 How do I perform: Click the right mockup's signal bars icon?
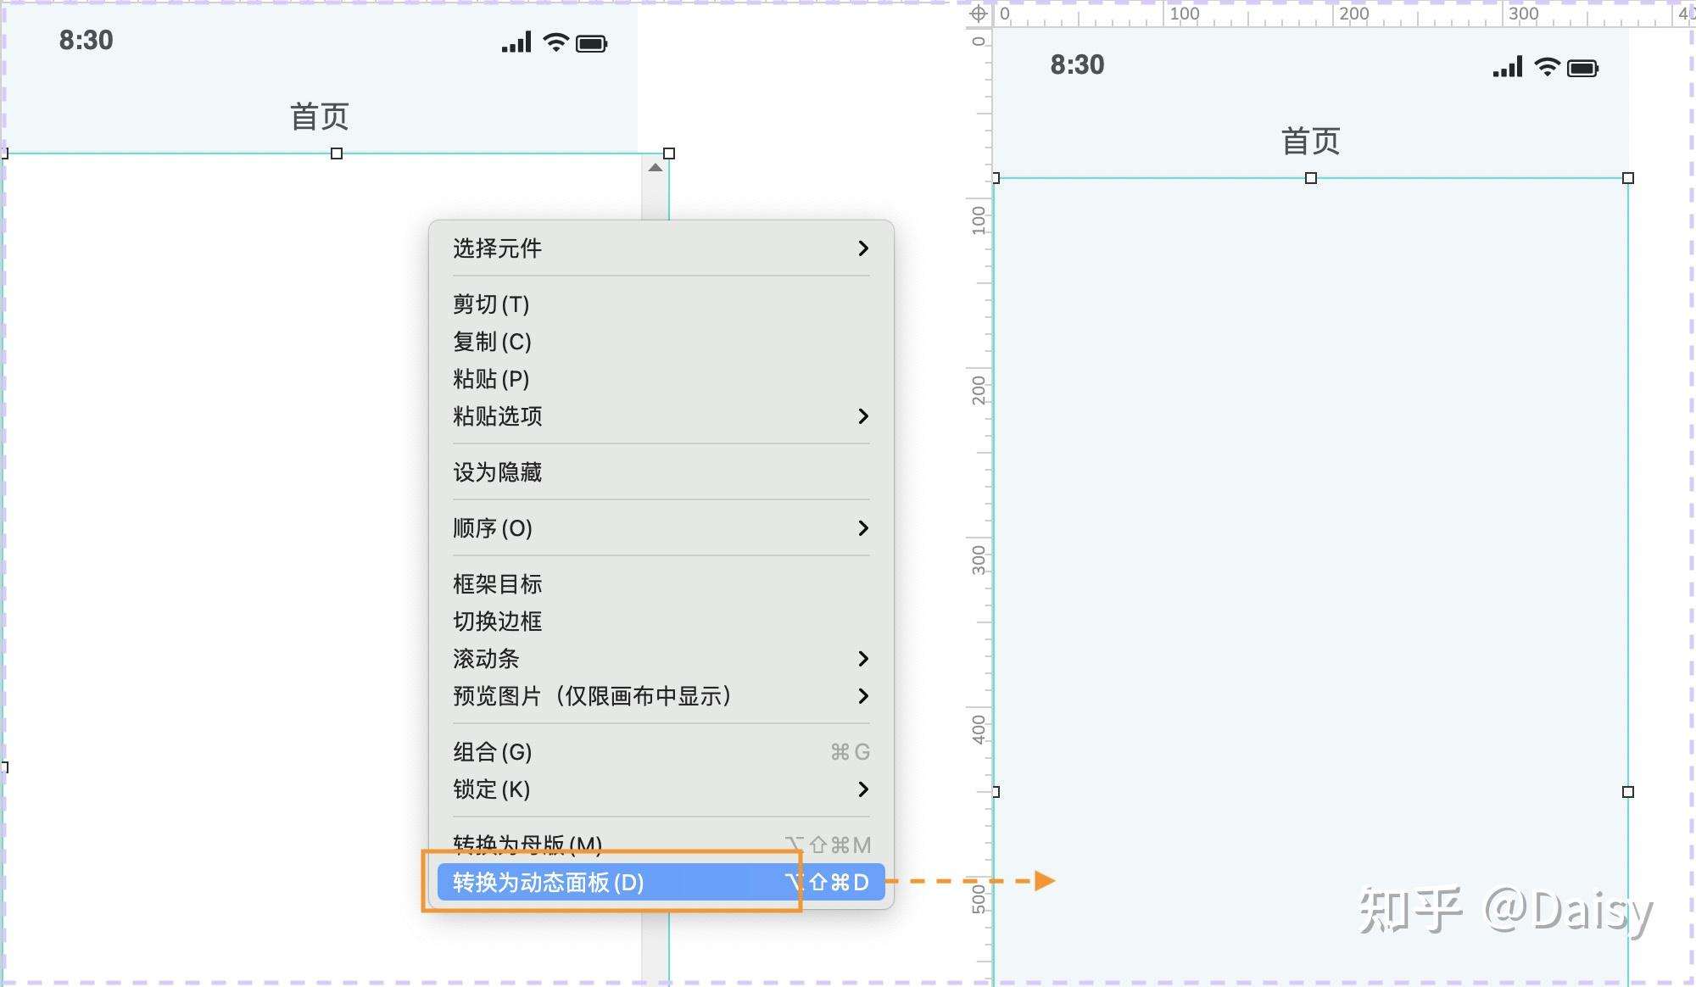coord(1508,67)
